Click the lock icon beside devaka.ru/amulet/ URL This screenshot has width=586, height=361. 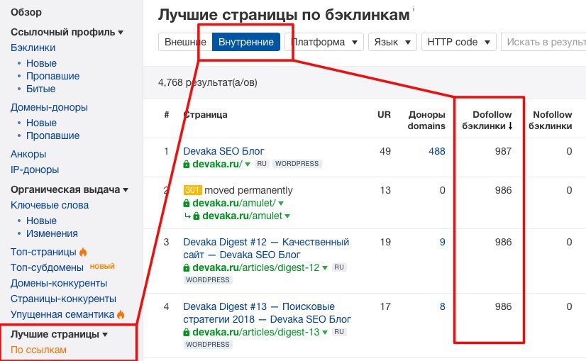[x=187, y=203]
